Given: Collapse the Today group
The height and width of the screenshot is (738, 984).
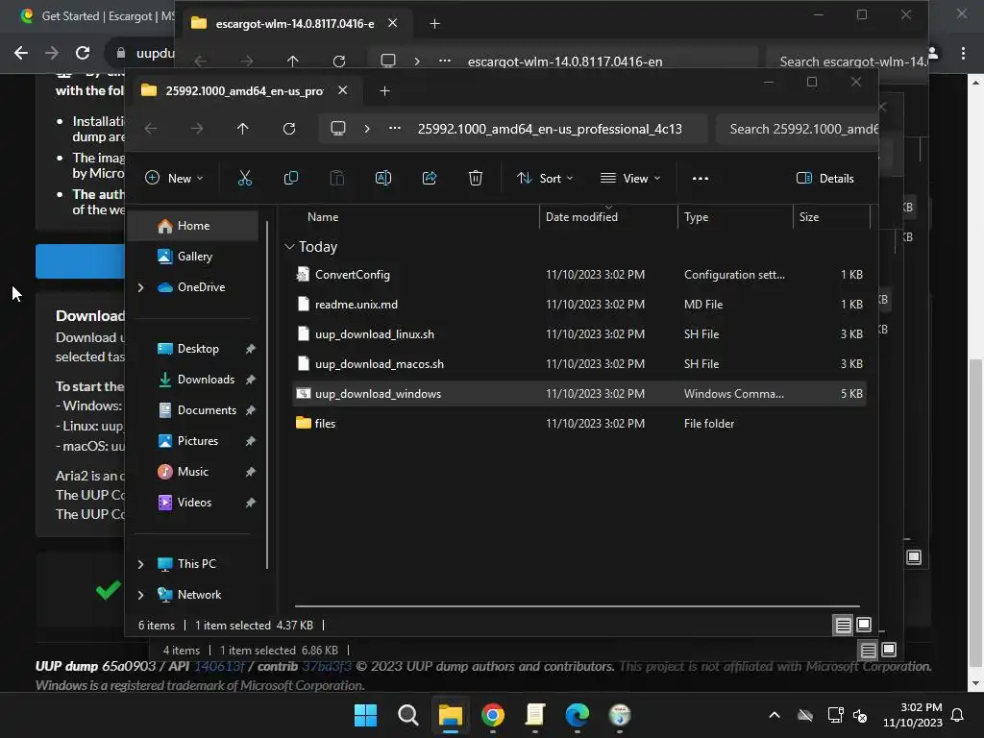Looking at the screenshot, I should [x=289, y=247].
